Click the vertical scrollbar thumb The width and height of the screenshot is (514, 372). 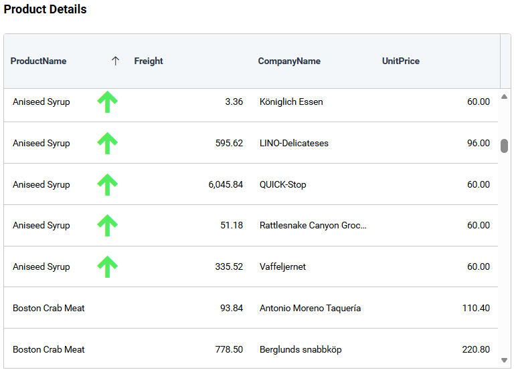point(505,146)
